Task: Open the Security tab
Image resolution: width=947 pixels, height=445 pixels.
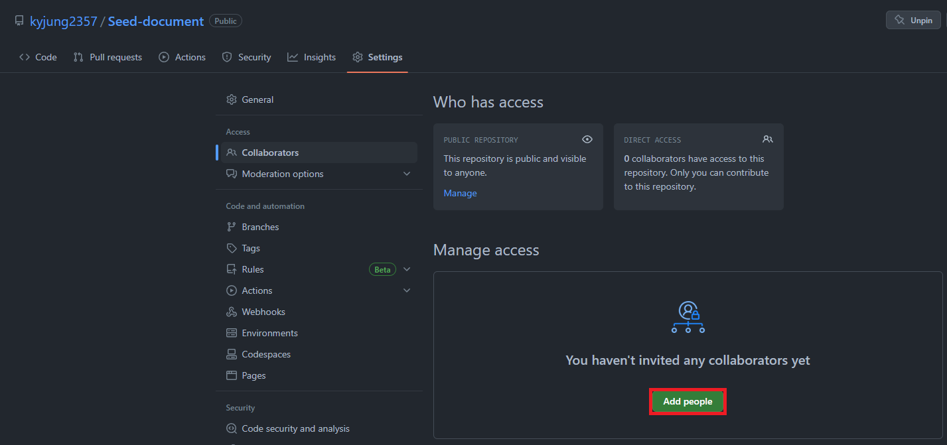Action: point(246,57)
